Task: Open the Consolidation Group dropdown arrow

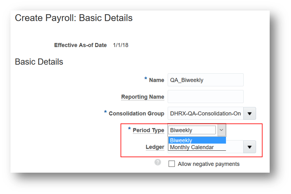Action: (x=249, y=114)
